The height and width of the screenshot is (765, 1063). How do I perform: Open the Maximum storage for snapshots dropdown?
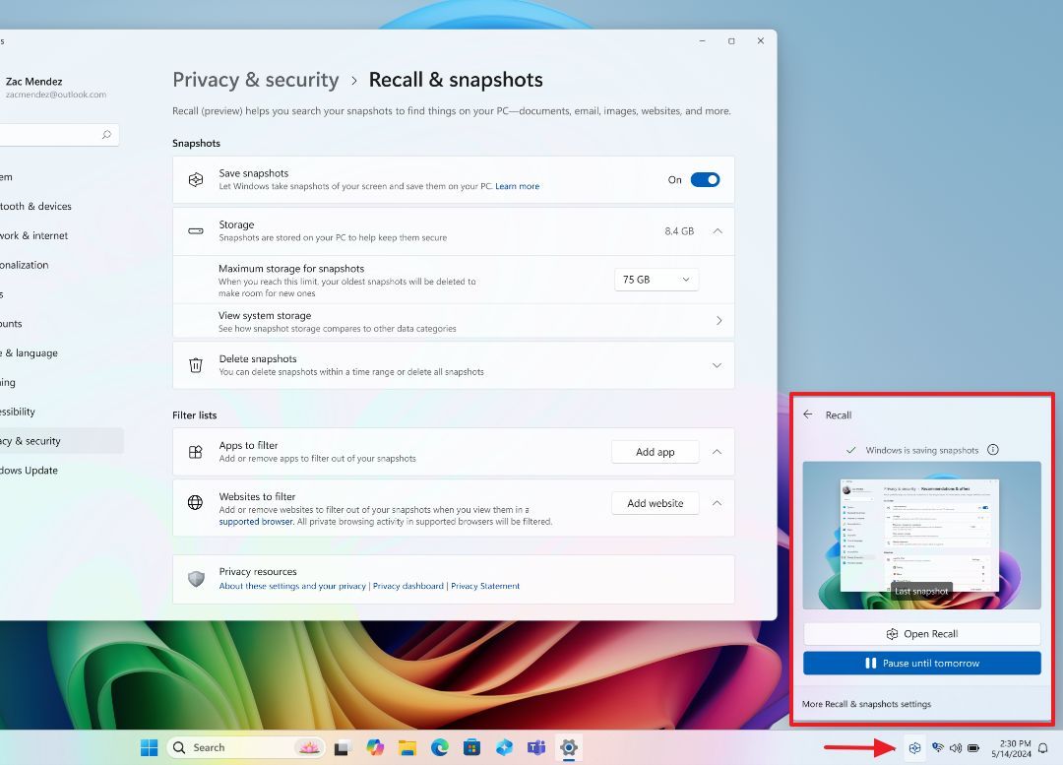tap(656, 279)
